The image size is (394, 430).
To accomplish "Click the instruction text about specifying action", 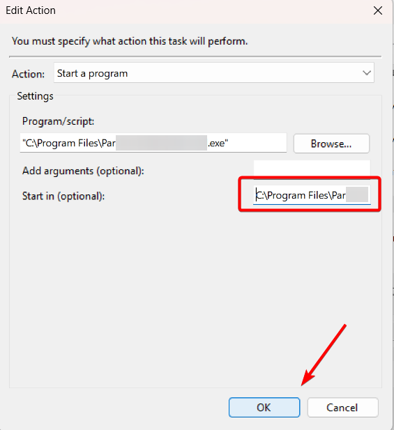I will [x=130, y=41].
